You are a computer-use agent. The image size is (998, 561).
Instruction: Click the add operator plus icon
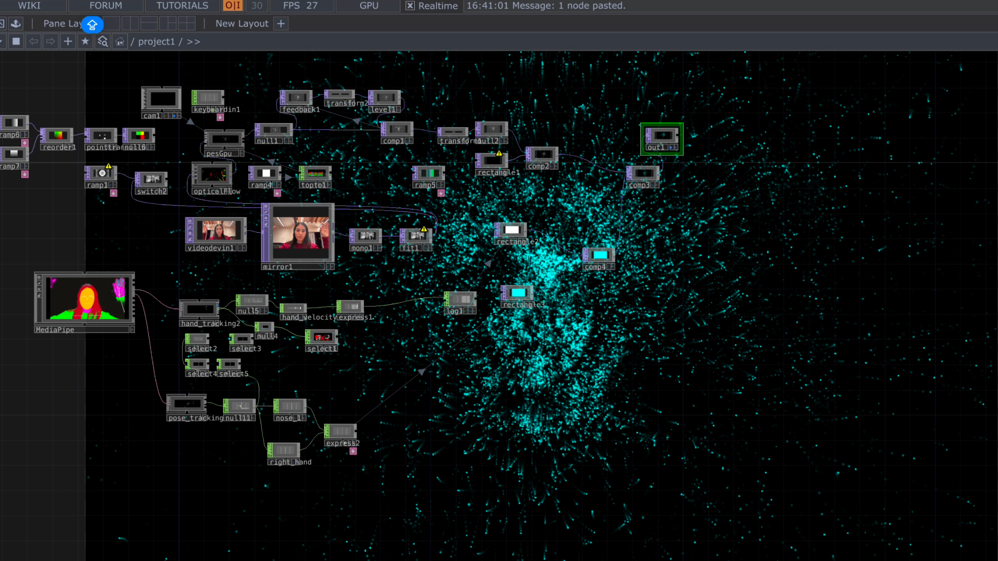[x=68, y=42]
